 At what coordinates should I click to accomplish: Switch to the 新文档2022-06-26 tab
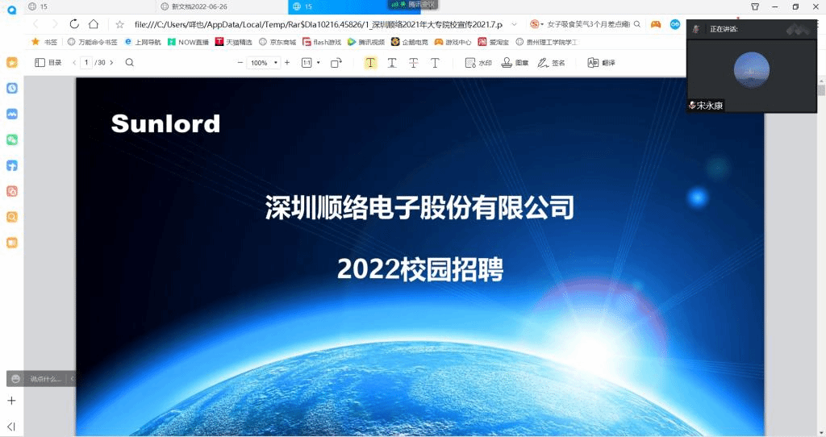pos(199,6)
